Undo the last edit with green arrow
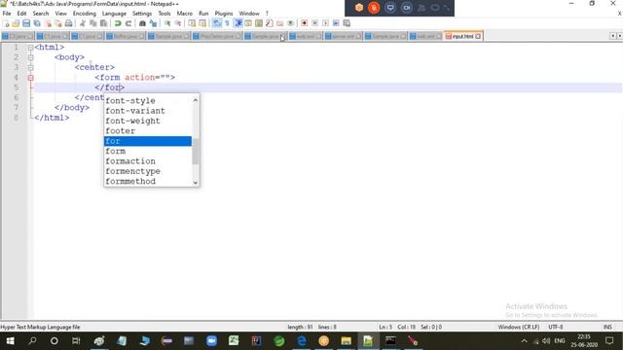Viewport: 623px width, 350px height. pos(118,23)
